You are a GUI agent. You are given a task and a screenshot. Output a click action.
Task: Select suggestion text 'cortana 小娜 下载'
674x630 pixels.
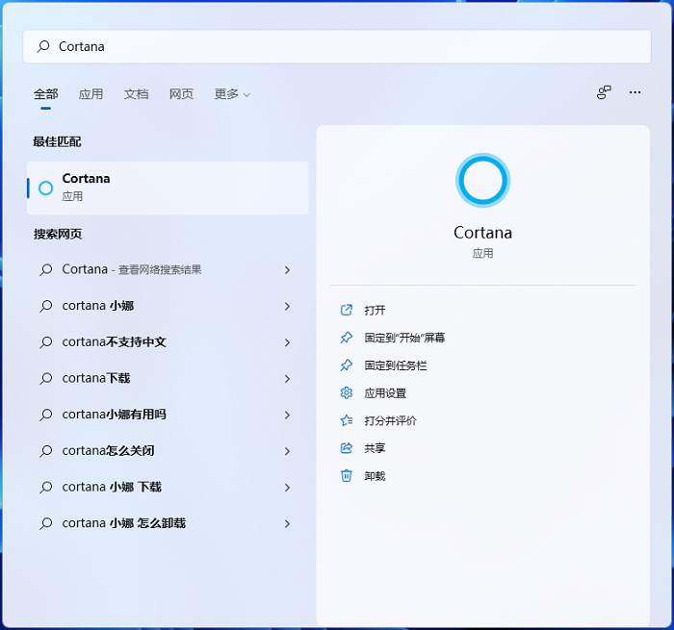(112, 487)
